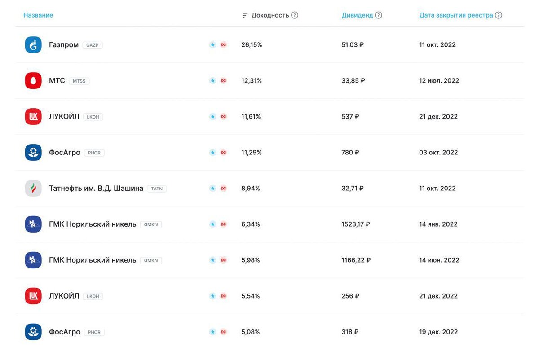539x347 pixels.
Task: Sort by Дата закрытия реестра header
Action: coord(456,15)
